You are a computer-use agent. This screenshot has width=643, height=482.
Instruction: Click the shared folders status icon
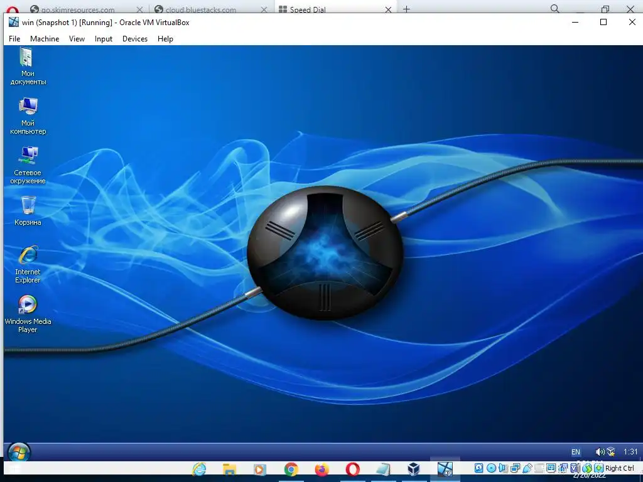pyautogui.click(x=539, y=468)
